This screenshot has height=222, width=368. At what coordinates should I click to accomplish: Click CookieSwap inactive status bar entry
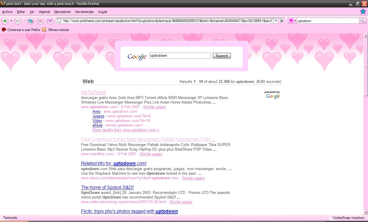pyautogui.click(x=349, y=218)
